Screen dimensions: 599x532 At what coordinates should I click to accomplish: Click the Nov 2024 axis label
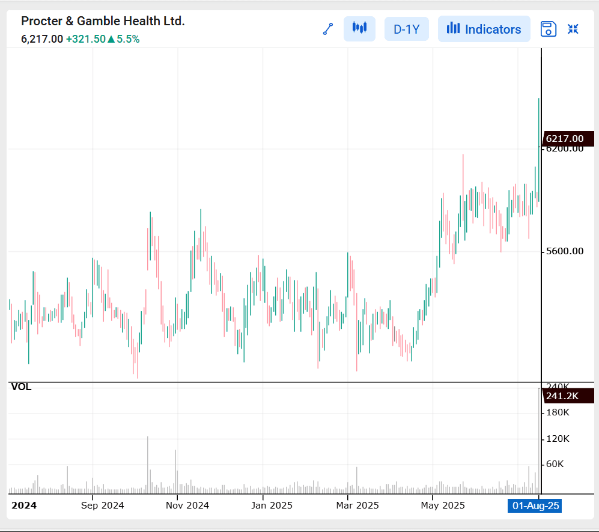[x=187, y=505]
